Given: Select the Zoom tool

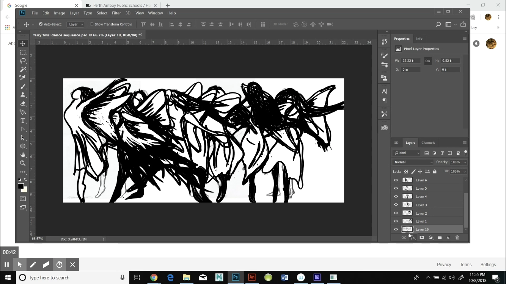Looking at the screenshot, I should tap(23, 163).
